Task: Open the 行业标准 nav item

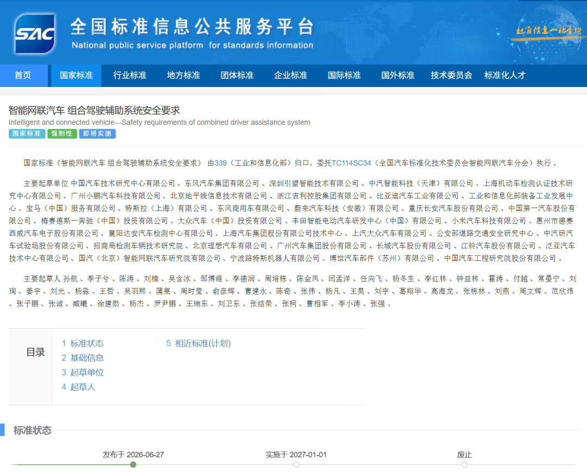Action: (130, 75)
